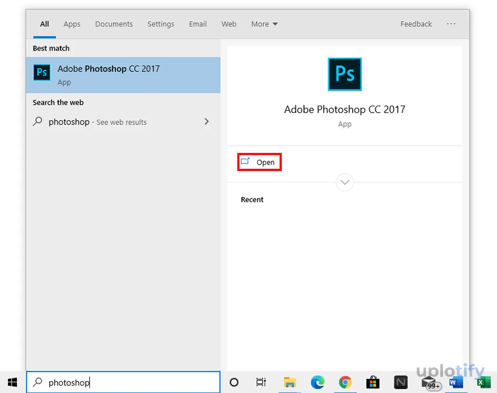This screenshot has height=393, width=497.
Task: Switch to the Settings tab
Action: (161, 24)
